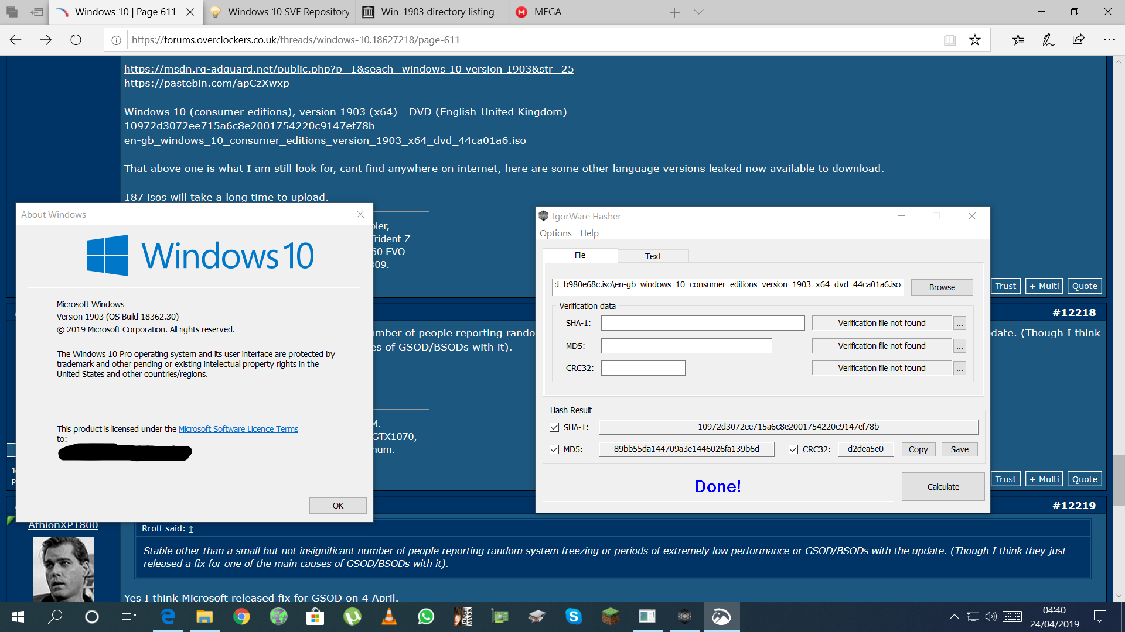The image size is (1125, 632).
Task: Select the File tab in Hasher
Action: pyautogui.click(x=580, y=256)
